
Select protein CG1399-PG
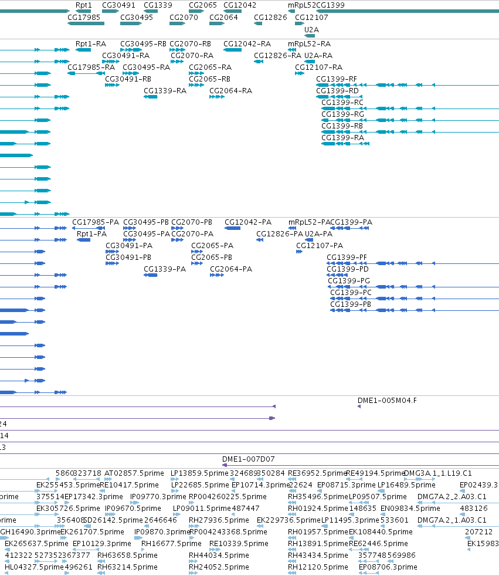coord(413,287)
